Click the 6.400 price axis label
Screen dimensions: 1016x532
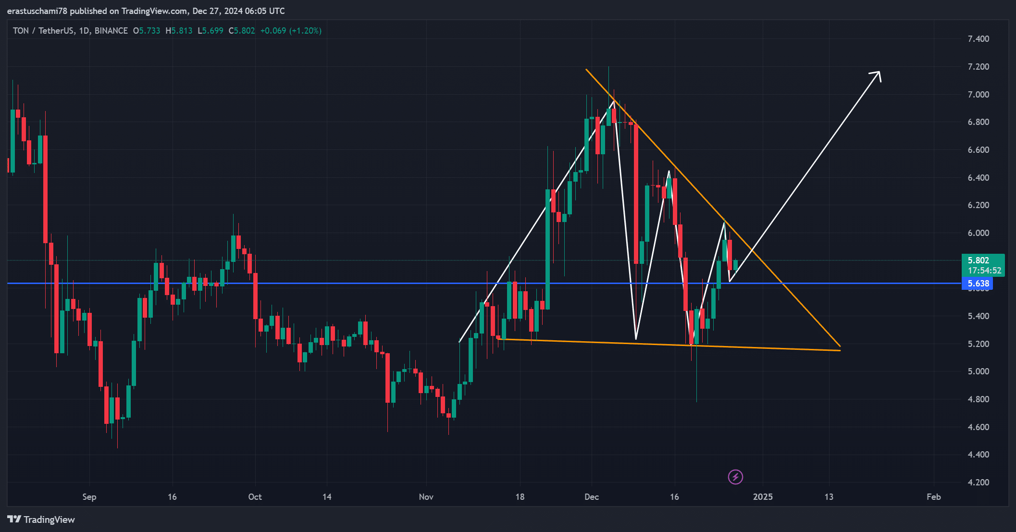tap(979, 177)
